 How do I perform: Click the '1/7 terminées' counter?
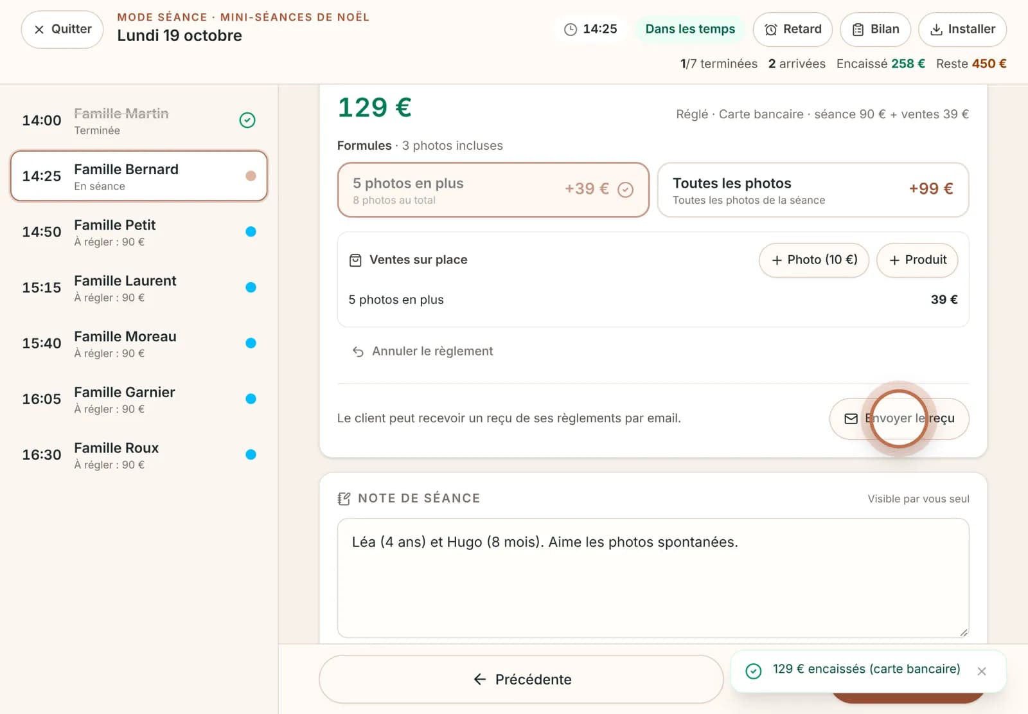[719, 64]
